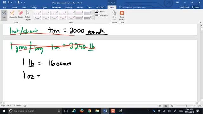This screenshot has width=203, height=114.
Task: Click the taskbar clock and date
Action: pyautogui.click(x=190, y=111)
